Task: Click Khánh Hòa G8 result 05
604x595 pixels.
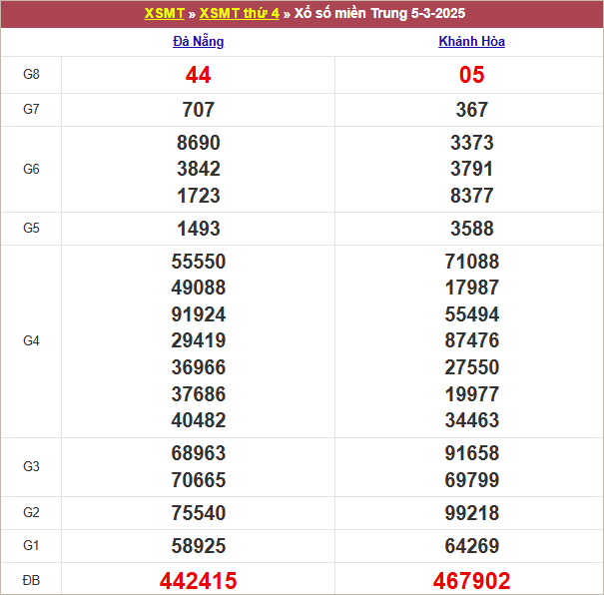Action: coord(472,75)
